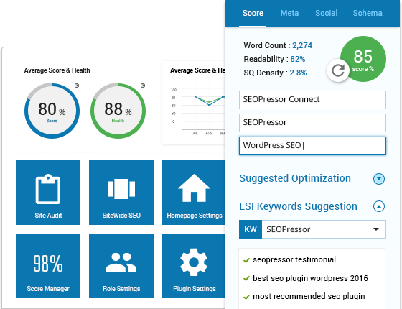Image resolution: width=402 pixels, height=309 pixels.
Task: Click the LSI Keywords Suggestion heading
Action: tap(298, 206)
